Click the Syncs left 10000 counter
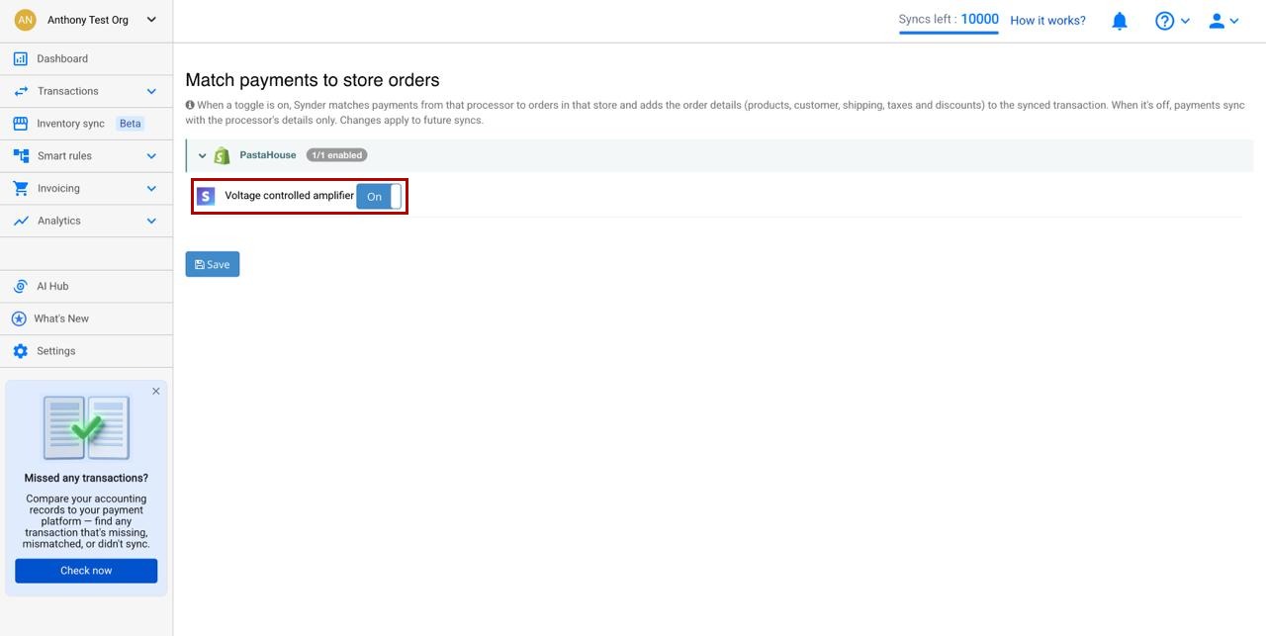 click(x=949, y=19)
